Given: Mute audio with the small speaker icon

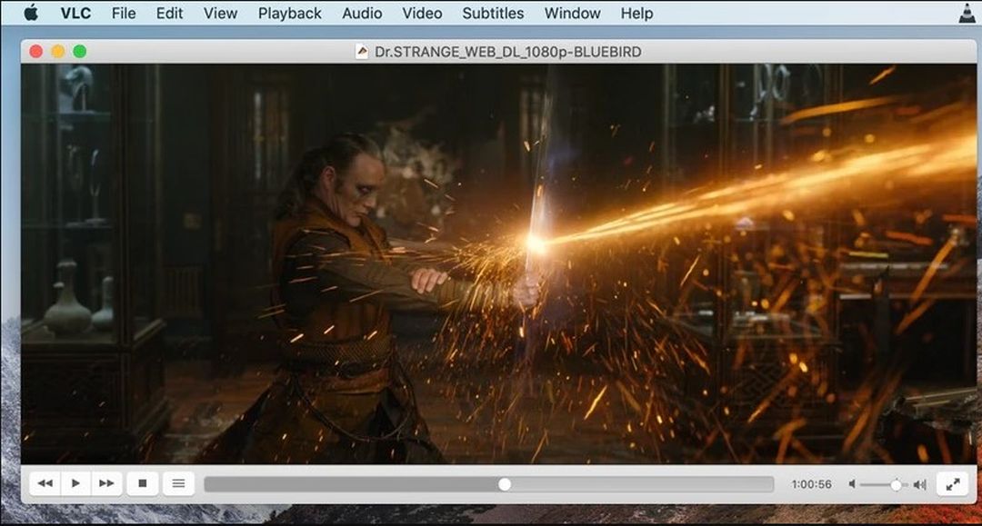Looking at the screenshot, I should (x=852, y=484).
